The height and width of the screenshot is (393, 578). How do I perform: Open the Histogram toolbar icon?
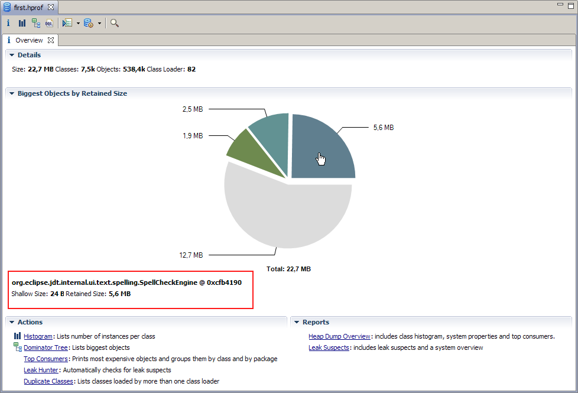coord(22,23)
